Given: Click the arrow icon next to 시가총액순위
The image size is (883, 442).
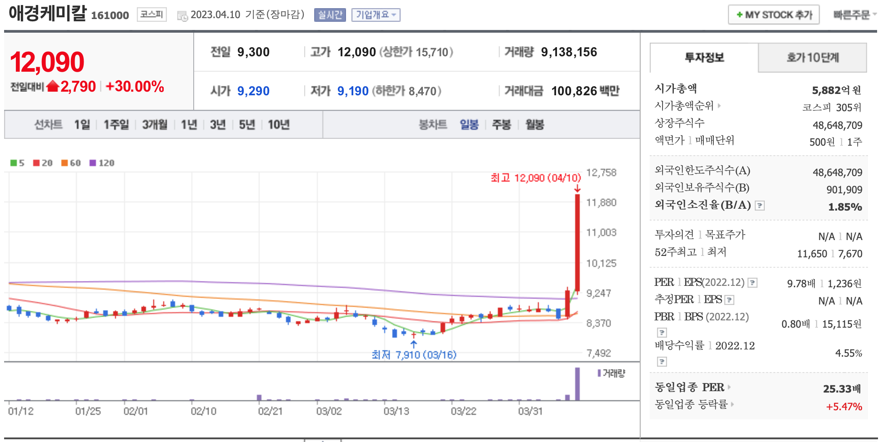Looking at the screenshot, I should (719, 106).
